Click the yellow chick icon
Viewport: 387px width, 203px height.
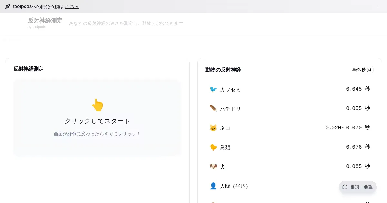(213, 147)
